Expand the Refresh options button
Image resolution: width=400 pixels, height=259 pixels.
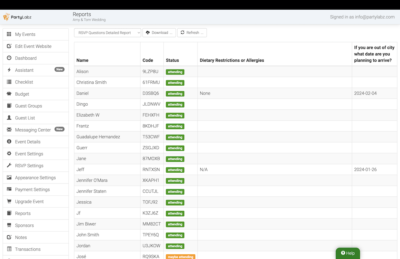[x=192, y=33]
